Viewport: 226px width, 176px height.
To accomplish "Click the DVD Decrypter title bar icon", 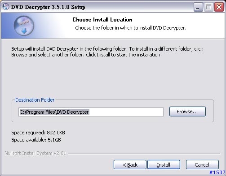I will tap(6, 7).
